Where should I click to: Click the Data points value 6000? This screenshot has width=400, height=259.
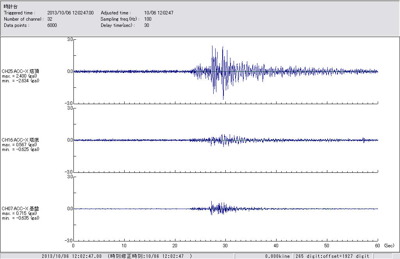(52, 25)
